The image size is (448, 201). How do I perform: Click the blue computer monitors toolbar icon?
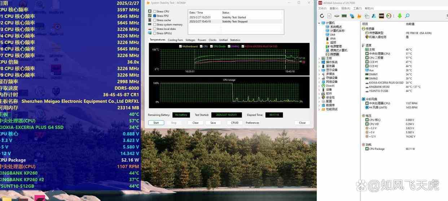click(352, 16)
